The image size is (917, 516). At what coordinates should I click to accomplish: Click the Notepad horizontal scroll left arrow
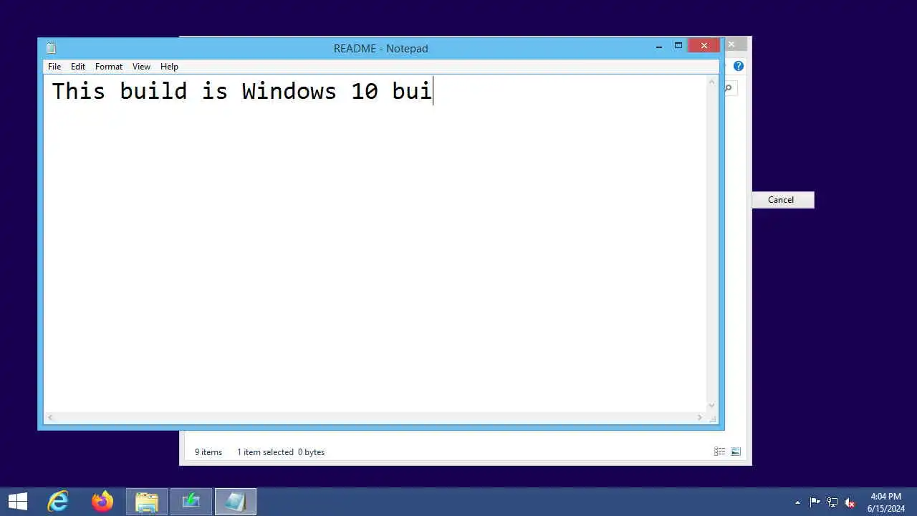click(50, 417)
